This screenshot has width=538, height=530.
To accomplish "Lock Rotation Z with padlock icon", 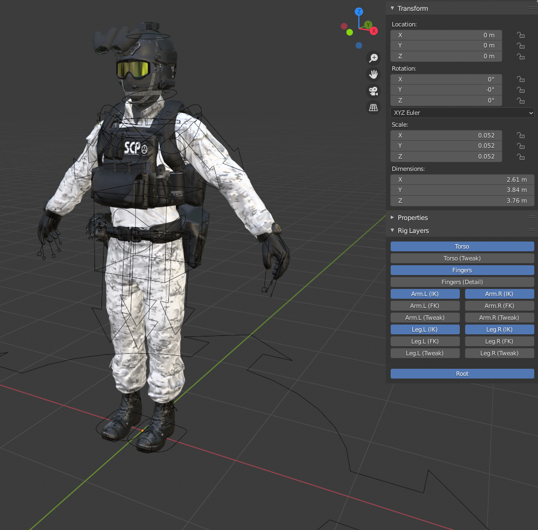I will pos(521,100).
